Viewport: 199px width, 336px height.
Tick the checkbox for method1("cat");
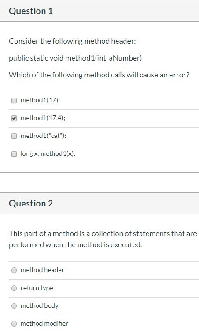14,136
